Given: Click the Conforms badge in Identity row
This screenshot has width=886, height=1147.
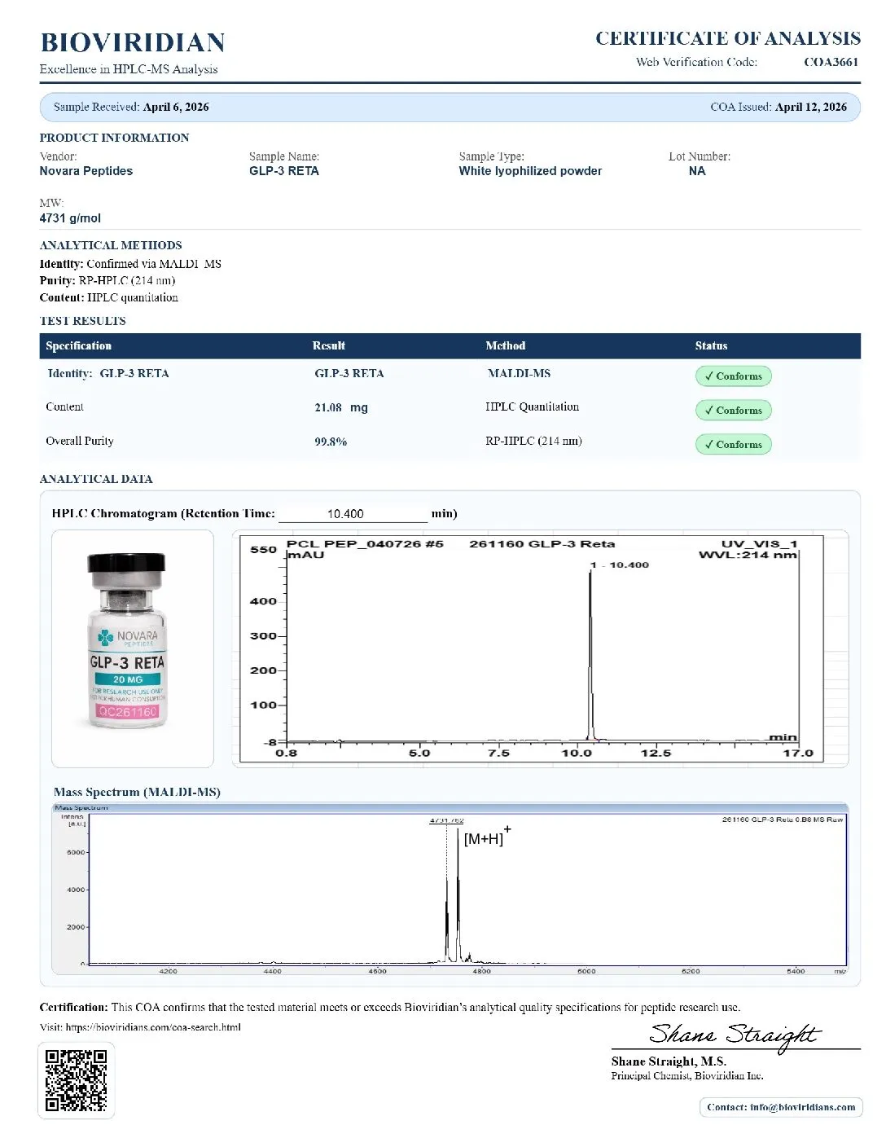Looking at the screenshot, I should (733, 376).
